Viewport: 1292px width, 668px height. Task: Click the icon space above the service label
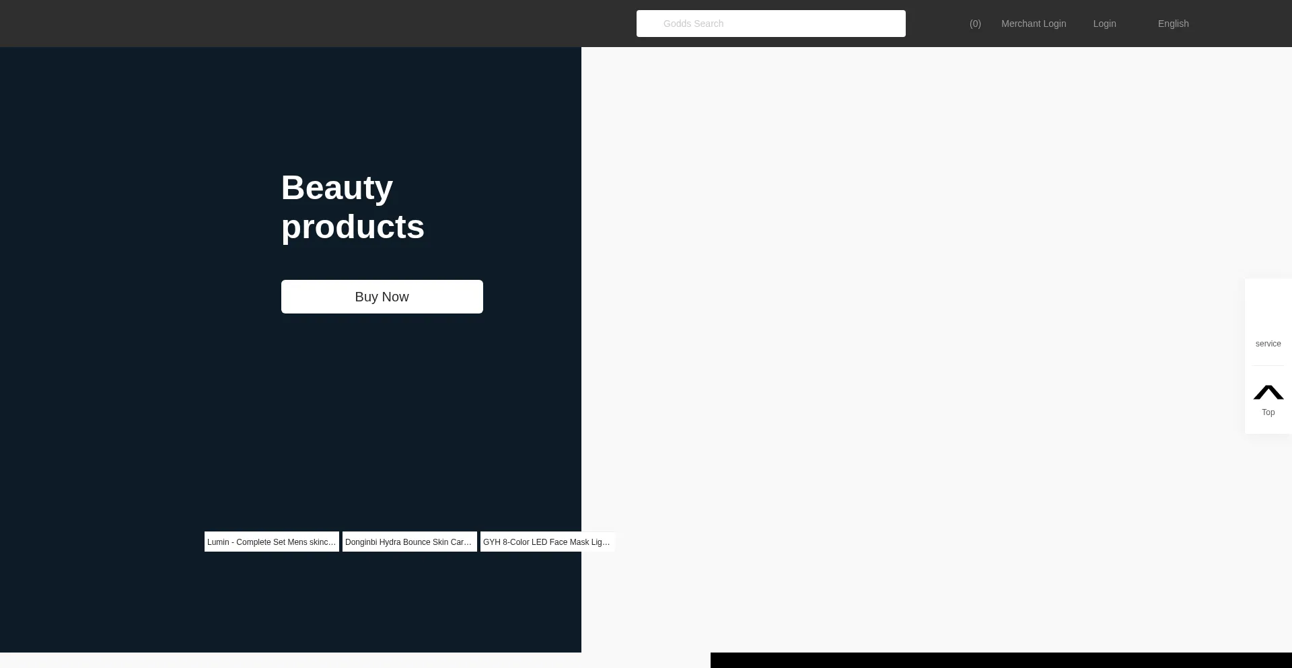pos(1268,316)
